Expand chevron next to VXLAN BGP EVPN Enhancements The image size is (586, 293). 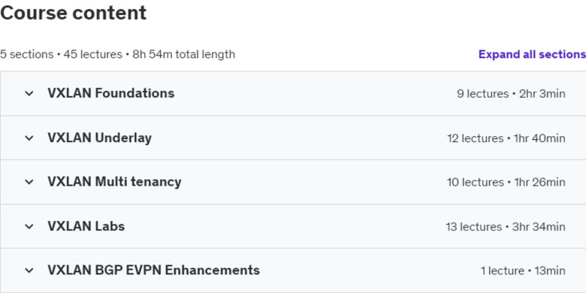[29, 270]
